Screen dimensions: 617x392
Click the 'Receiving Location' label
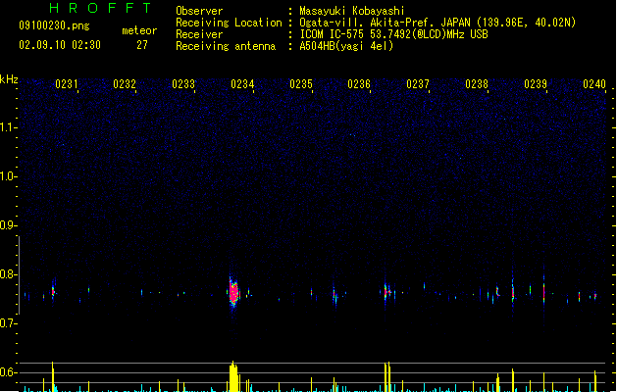(x=229, y=23)
